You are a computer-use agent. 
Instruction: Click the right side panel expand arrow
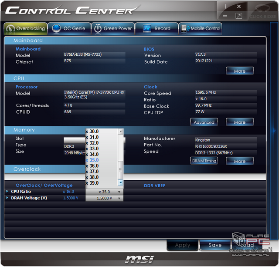(x=274, y=131)
